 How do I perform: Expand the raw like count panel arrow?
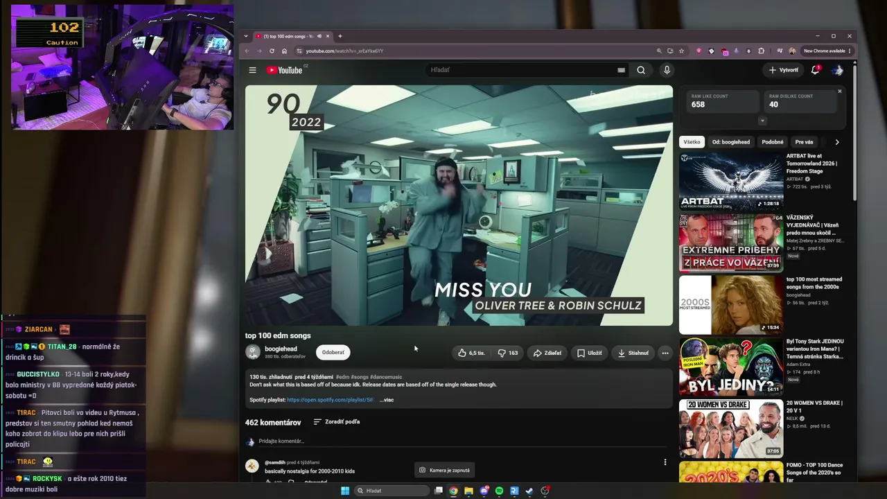pyautogui.click(x=762, y=121)
